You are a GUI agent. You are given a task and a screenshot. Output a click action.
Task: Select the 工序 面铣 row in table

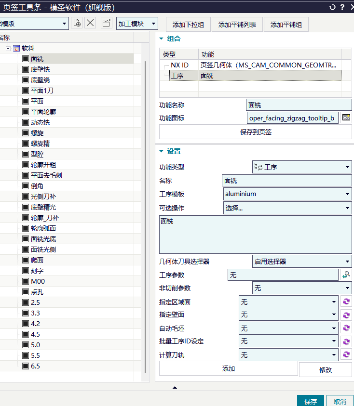pos(256,76)
